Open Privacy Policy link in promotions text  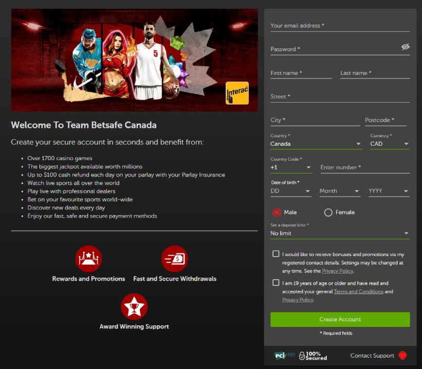[338, 271]
